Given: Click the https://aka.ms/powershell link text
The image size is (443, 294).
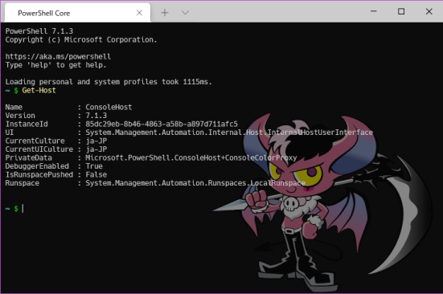Looking at the screenshot, I should pyautogui.click(x=58, y=57).
